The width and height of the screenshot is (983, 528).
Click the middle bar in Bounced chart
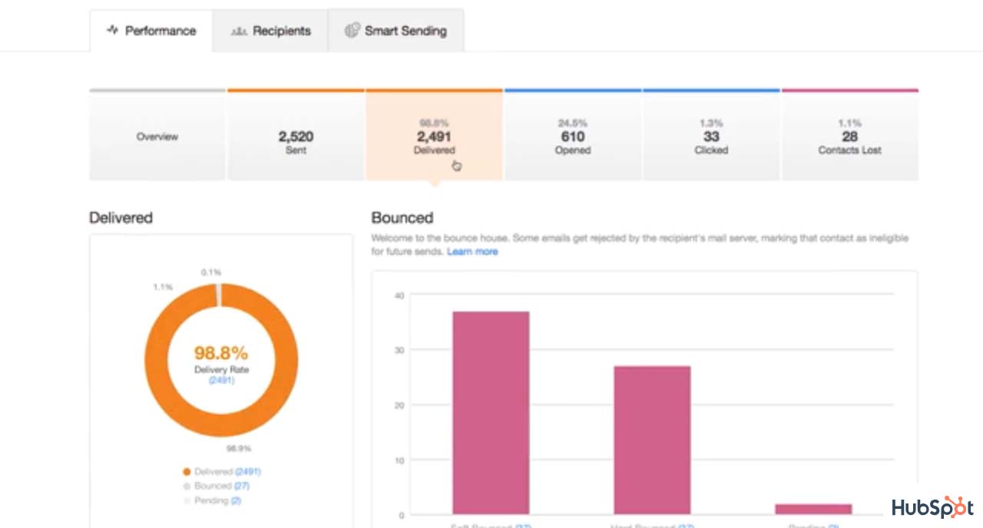click(652, 440)
